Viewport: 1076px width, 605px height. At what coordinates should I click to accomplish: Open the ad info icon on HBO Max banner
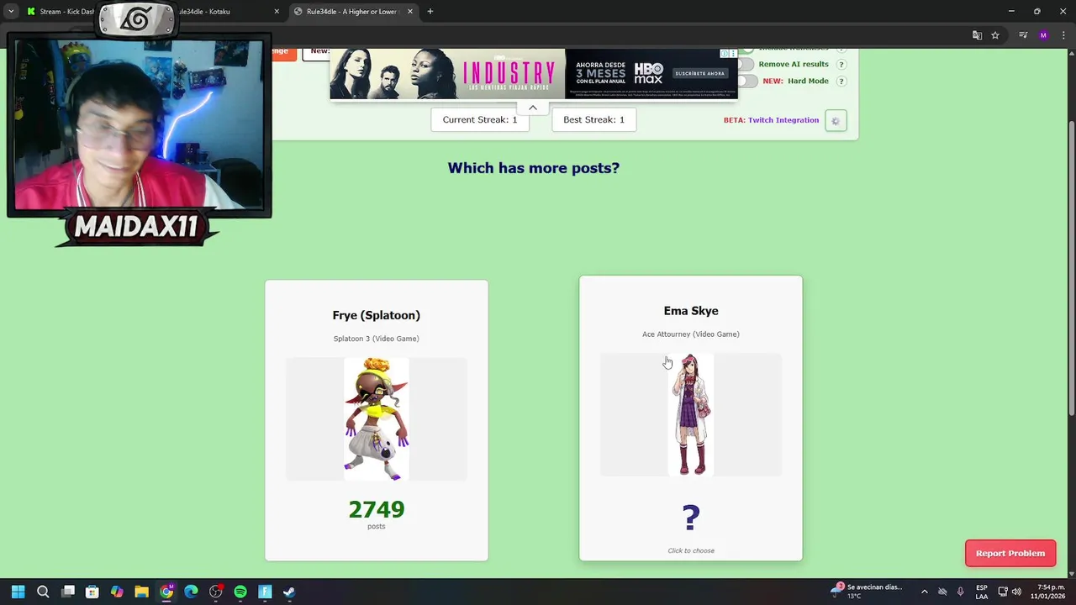click(x=725, y=53)
